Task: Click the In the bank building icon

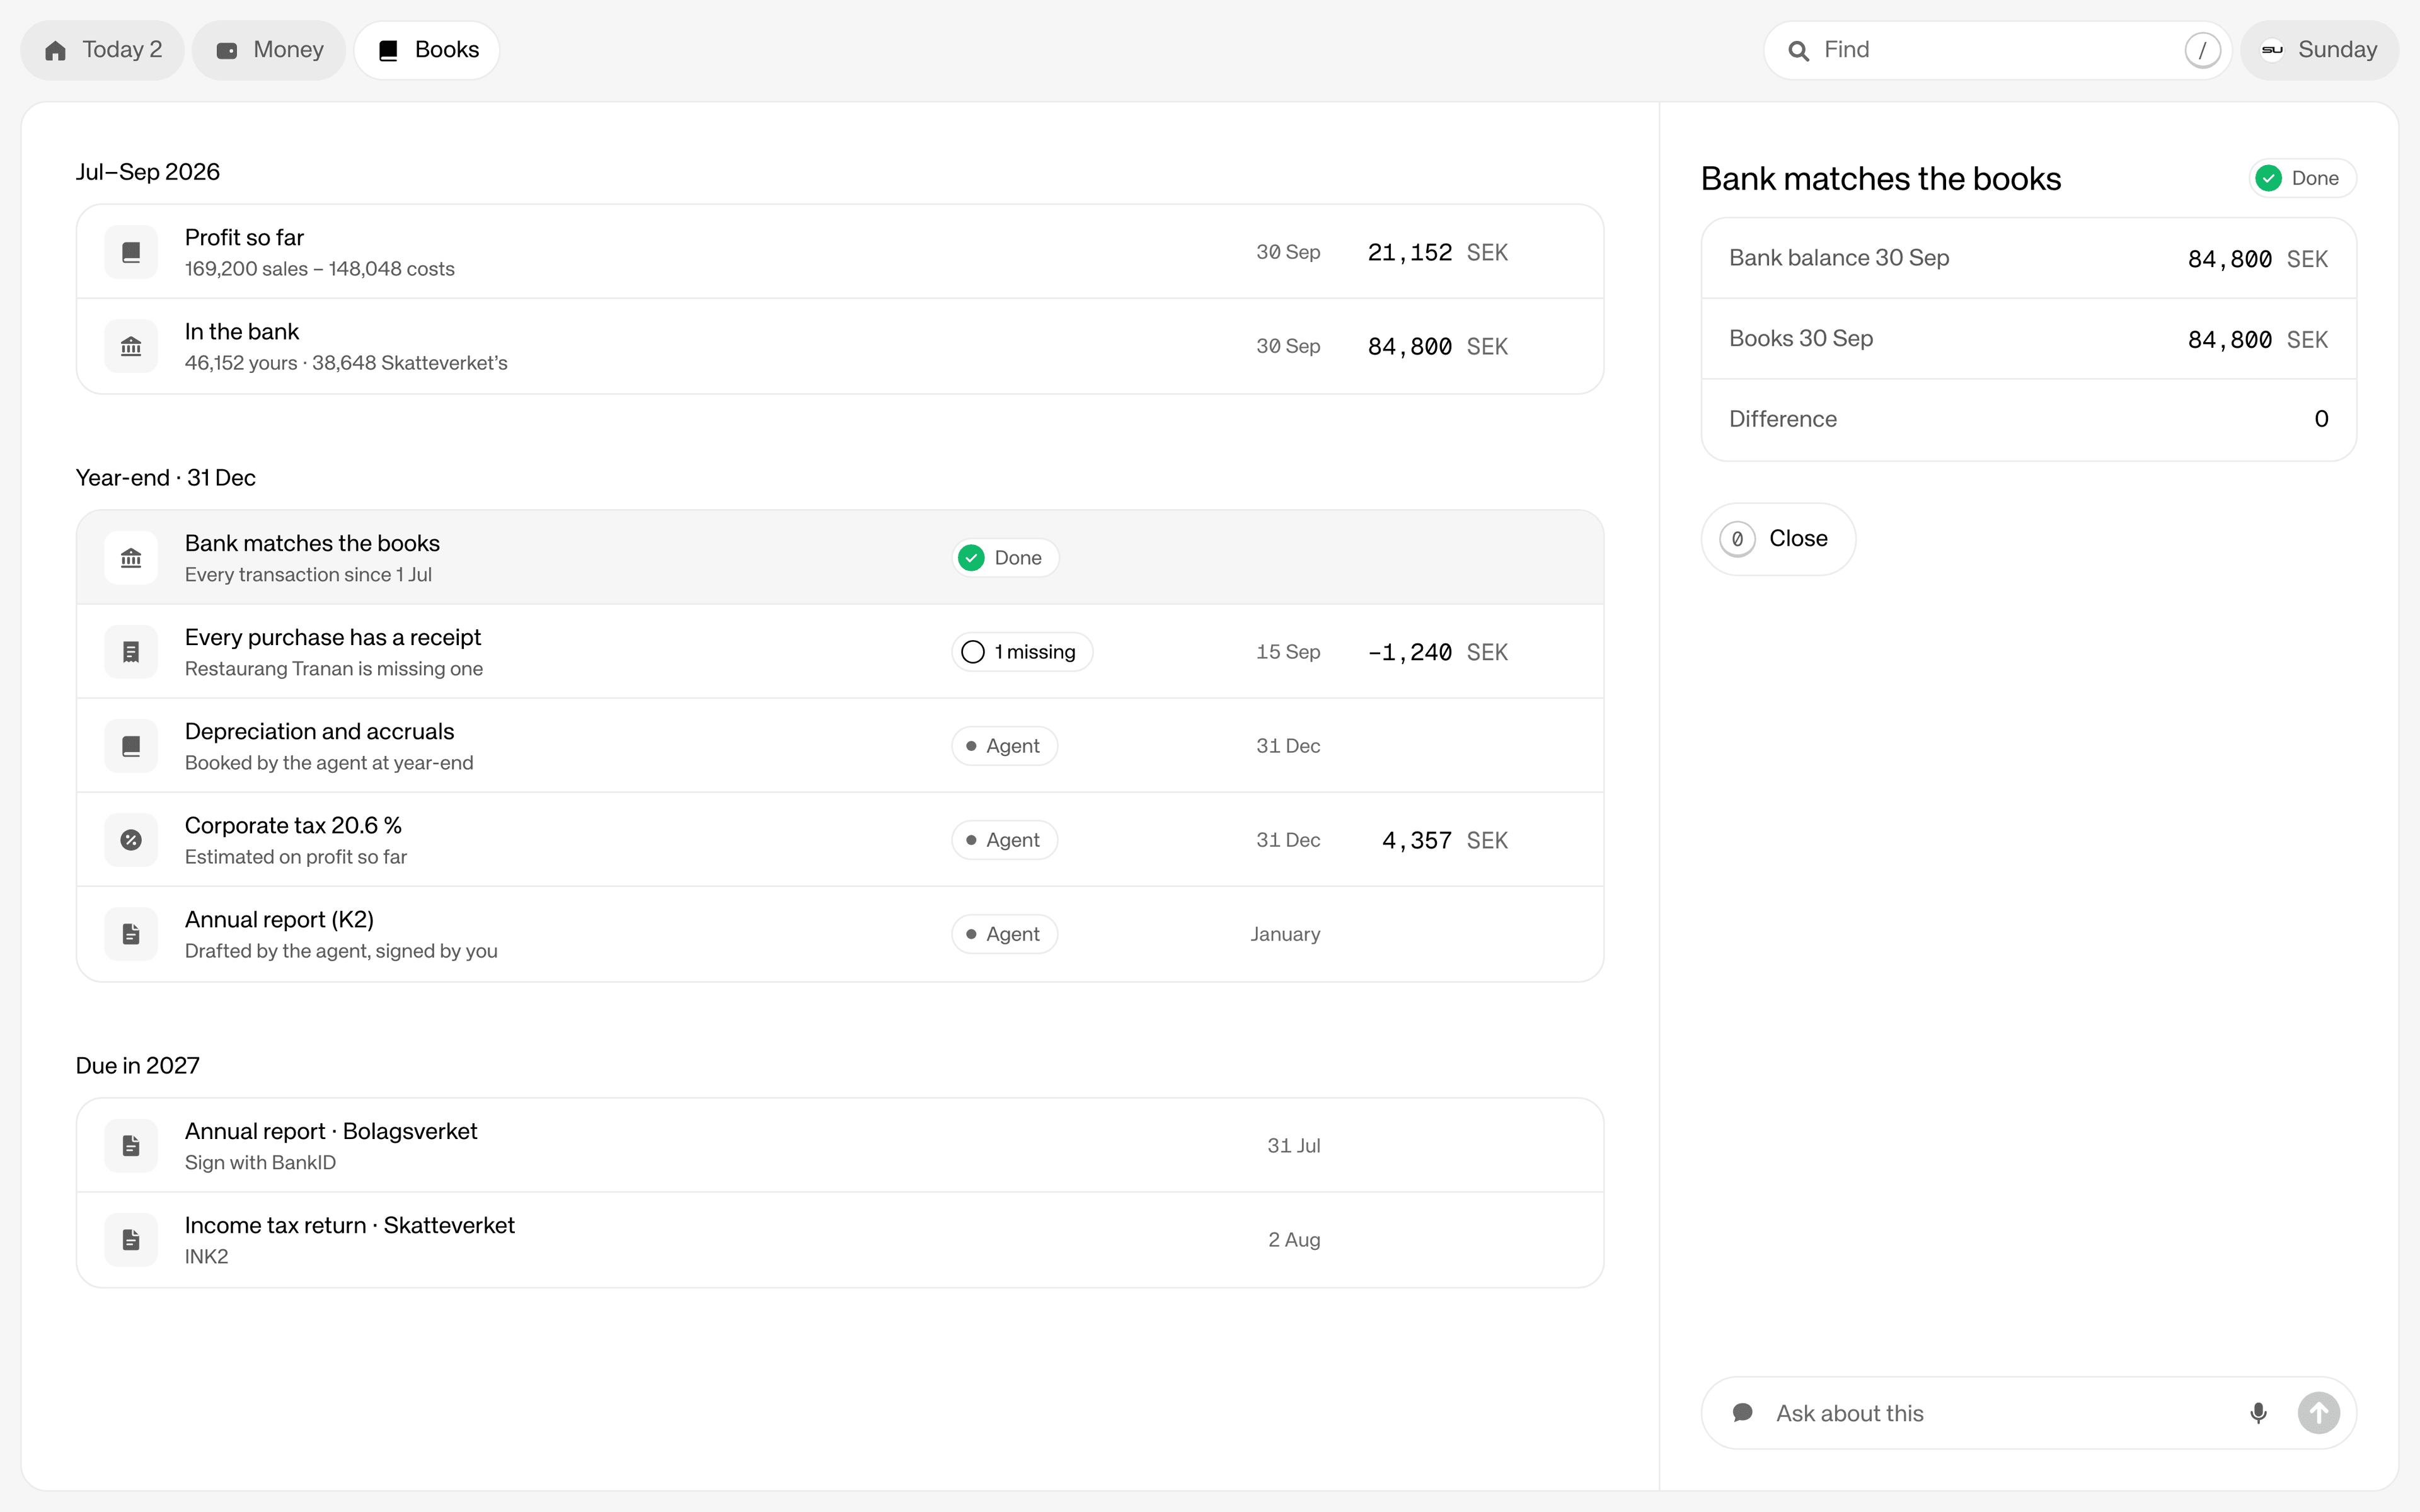Action: [x=131, y=346]
